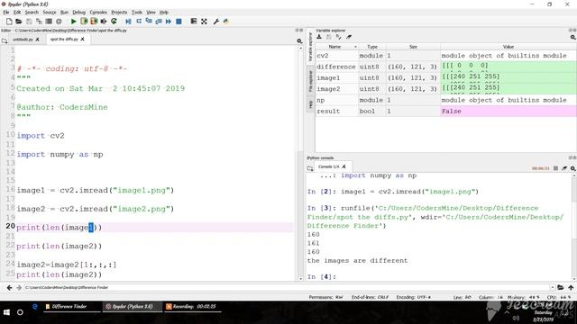Import data in Variable explorer

point(319,37)
